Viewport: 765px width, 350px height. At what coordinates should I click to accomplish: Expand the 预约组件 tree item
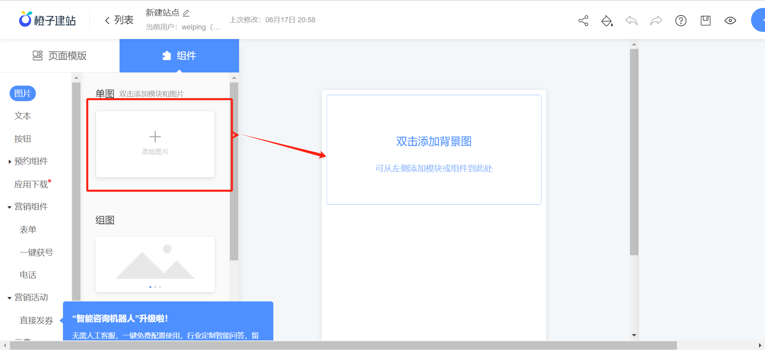click(10, 162)
